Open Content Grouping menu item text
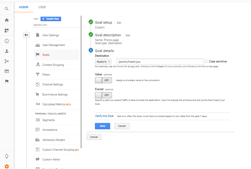Image resolution: width=251 pixels, height=169 pixels. pos(53,65)
